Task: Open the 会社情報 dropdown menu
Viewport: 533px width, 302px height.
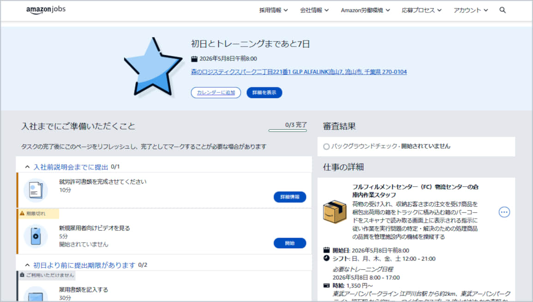Action: tap(314, 10)
